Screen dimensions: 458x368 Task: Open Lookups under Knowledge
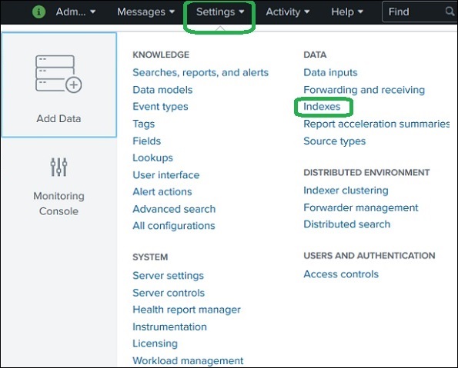click(x=152, y=157)
